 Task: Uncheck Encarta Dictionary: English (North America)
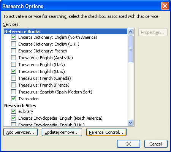click(13, 37)
